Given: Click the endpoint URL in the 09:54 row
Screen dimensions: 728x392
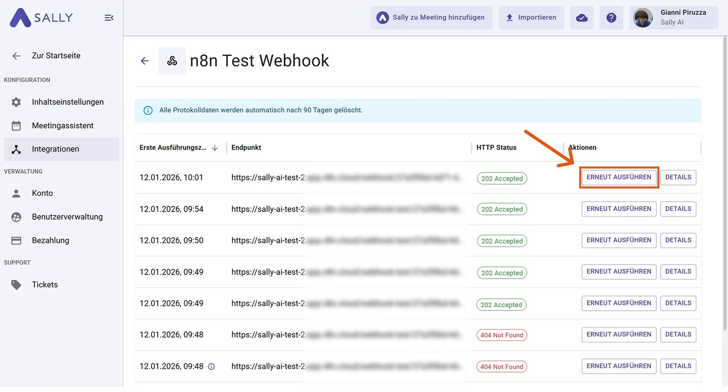Looking at the screenshot, I should pos(346,209).
